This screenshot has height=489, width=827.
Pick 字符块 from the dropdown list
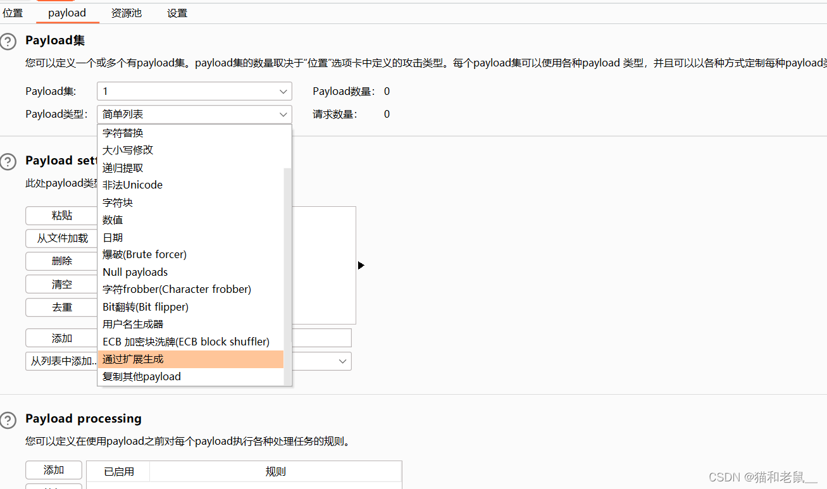pos(190,202)
